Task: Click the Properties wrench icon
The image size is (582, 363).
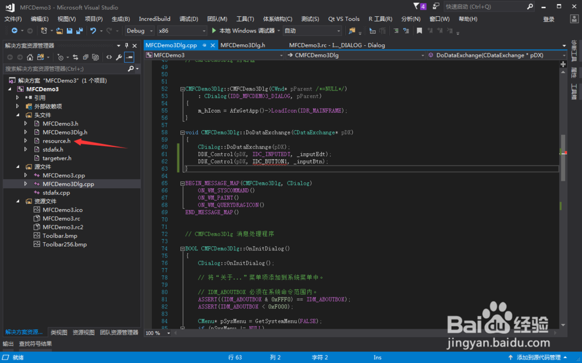Action: (119, 57)
